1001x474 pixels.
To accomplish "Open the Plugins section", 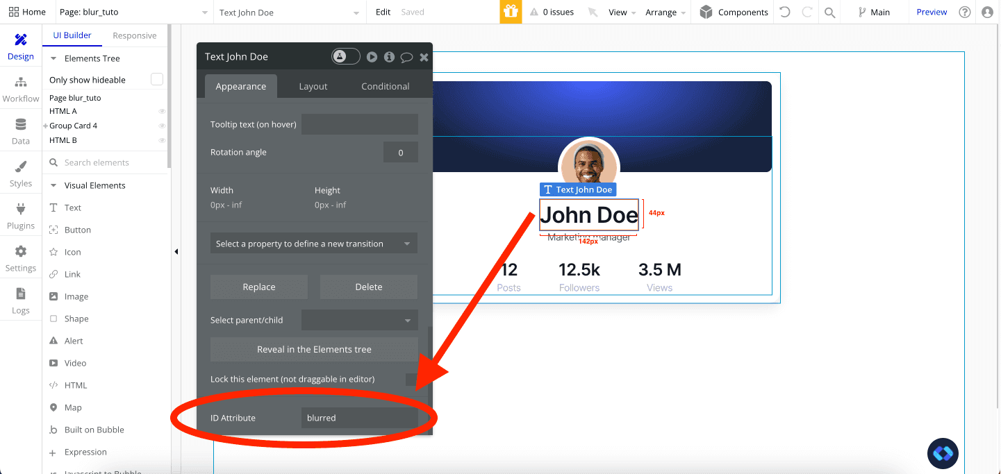I will (21, 217).
